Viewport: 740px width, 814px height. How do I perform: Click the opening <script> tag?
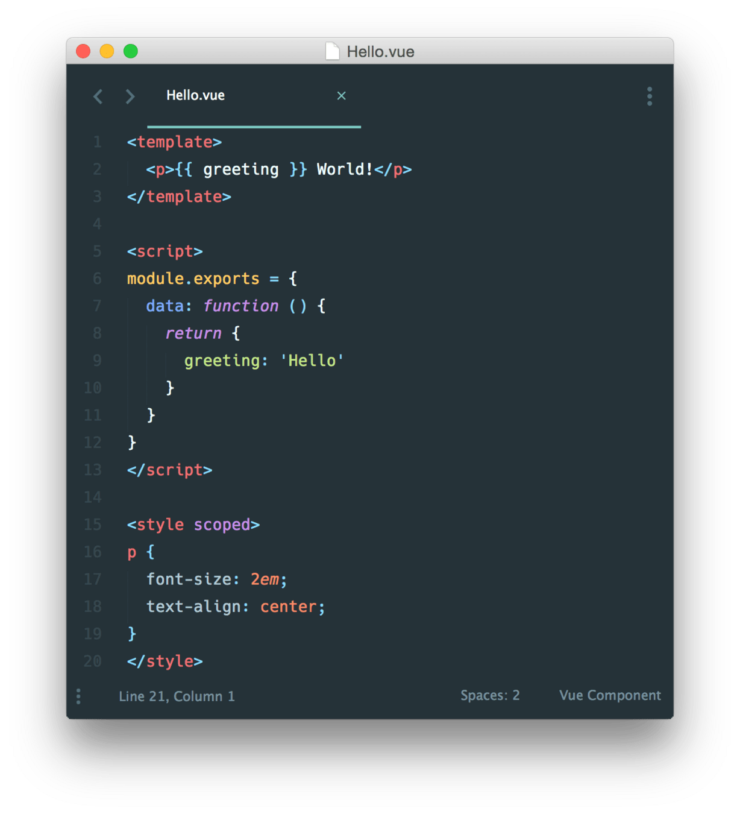coord(165,251)
